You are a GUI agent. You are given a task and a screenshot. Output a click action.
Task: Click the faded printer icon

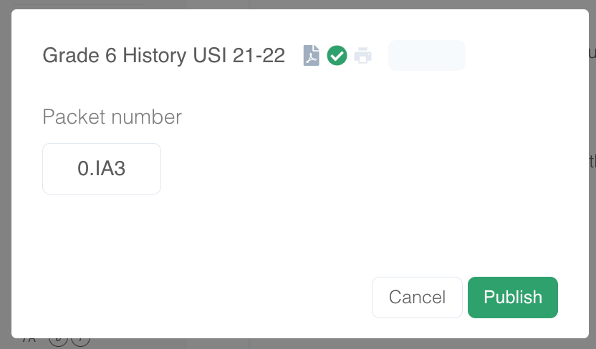362,55
